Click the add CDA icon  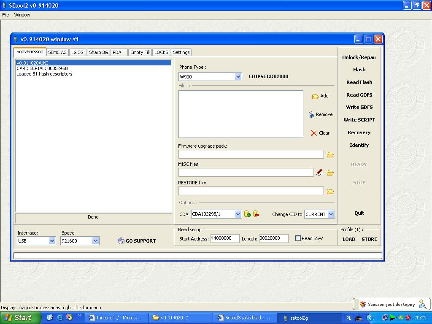248,214
